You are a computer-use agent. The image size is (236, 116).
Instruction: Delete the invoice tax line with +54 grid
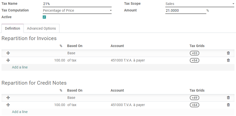tap(228, 60)
